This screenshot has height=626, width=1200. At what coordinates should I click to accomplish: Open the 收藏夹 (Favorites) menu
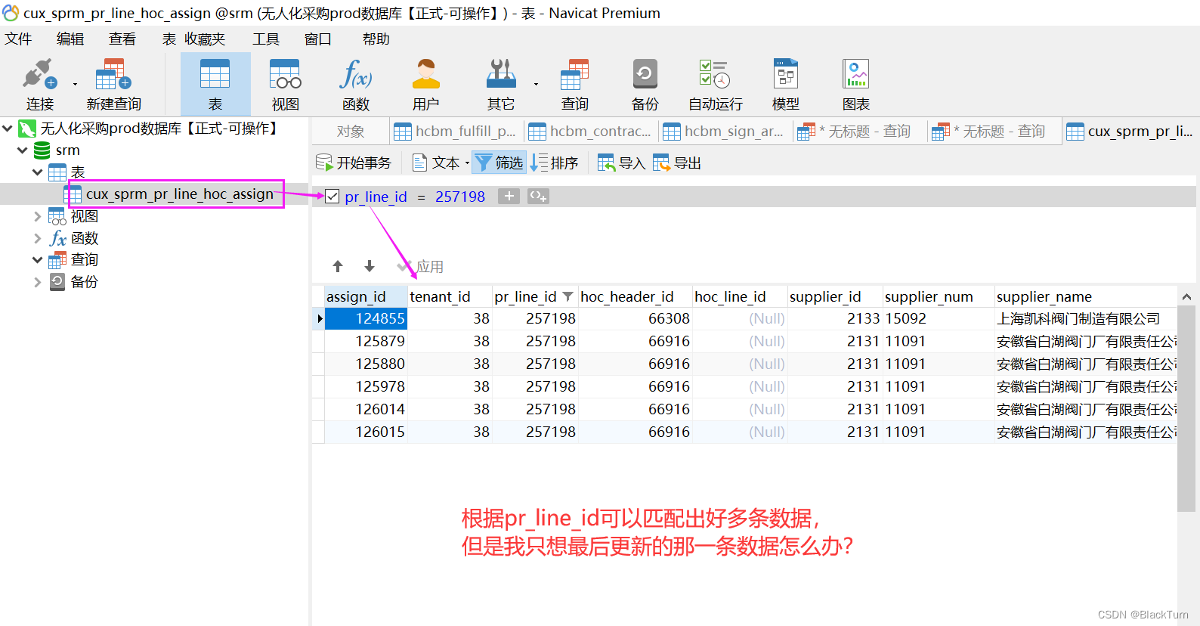point(205,39)
